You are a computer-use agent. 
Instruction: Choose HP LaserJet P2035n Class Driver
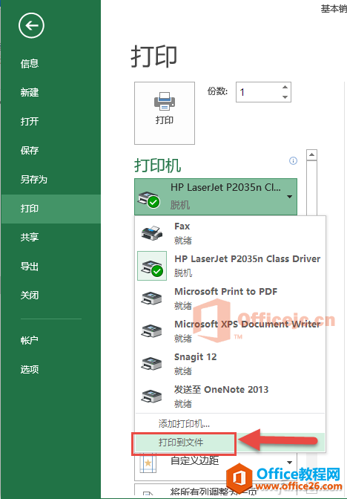pyautogui.click(x=230, y=266)
